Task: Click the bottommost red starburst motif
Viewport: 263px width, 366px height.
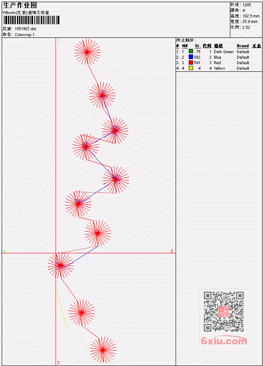Action: [x=103, y=350]
